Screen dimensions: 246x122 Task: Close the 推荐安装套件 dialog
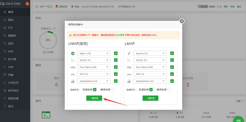[x=182, y=21]
